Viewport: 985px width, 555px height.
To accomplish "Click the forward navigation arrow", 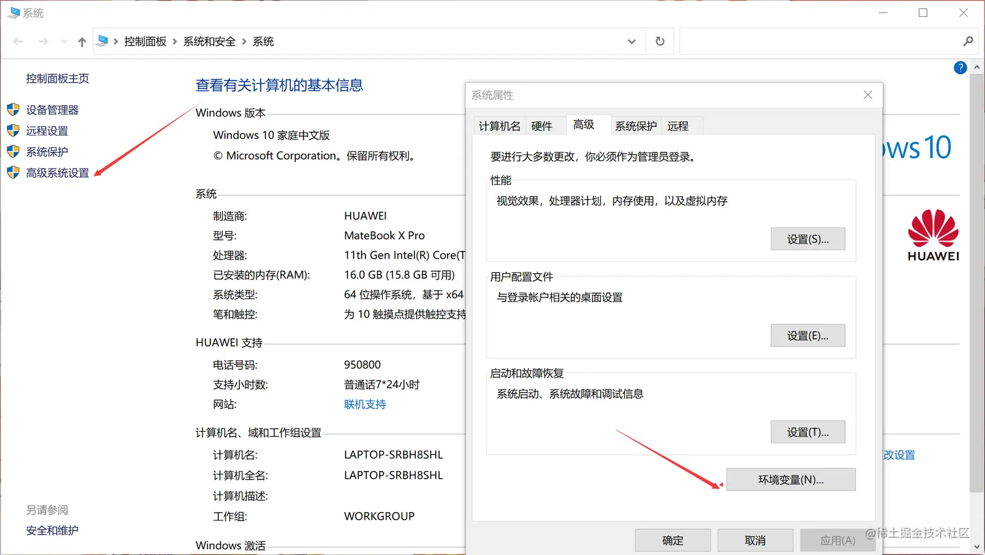I will tap(43, 42).
